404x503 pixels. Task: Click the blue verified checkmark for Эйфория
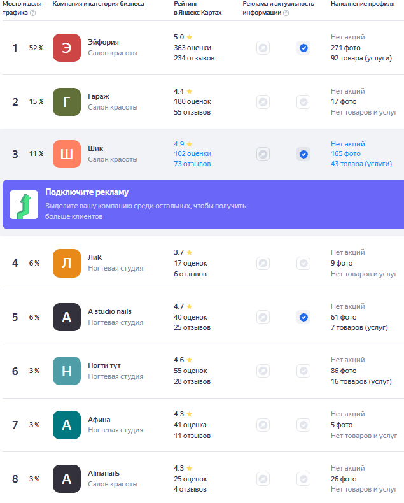[x=303, y=48]
